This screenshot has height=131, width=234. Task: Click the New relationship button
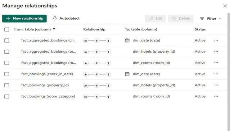(x=24, y=19)
